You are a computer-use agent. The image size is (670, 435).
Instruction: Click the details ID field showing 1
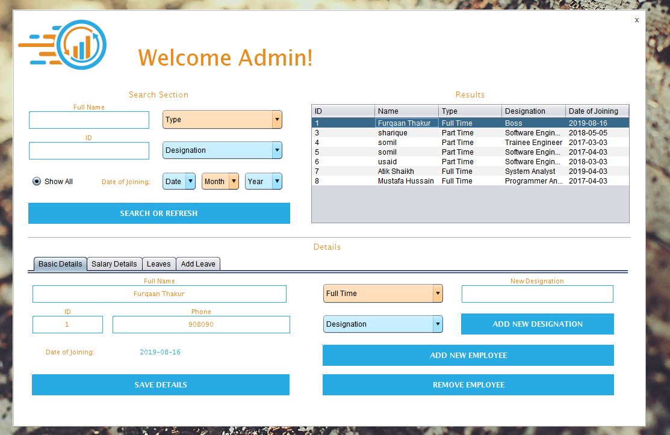coord(67,324)
